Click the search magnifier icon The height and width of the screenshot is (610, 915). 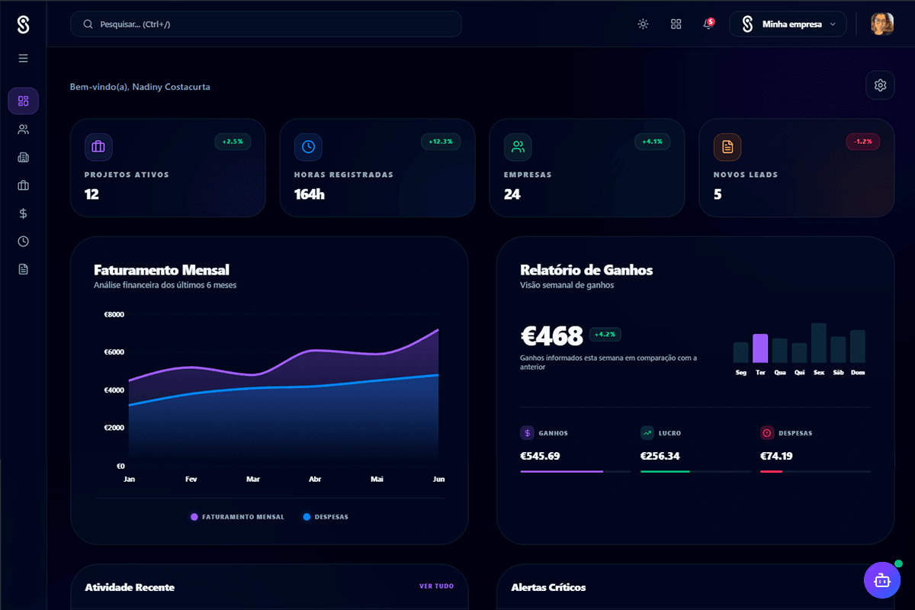click(88, 24)
